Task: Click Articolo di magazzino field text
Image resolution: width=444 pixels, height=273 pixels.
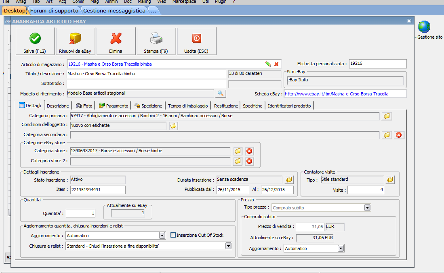Action: [x=110, y=64]
